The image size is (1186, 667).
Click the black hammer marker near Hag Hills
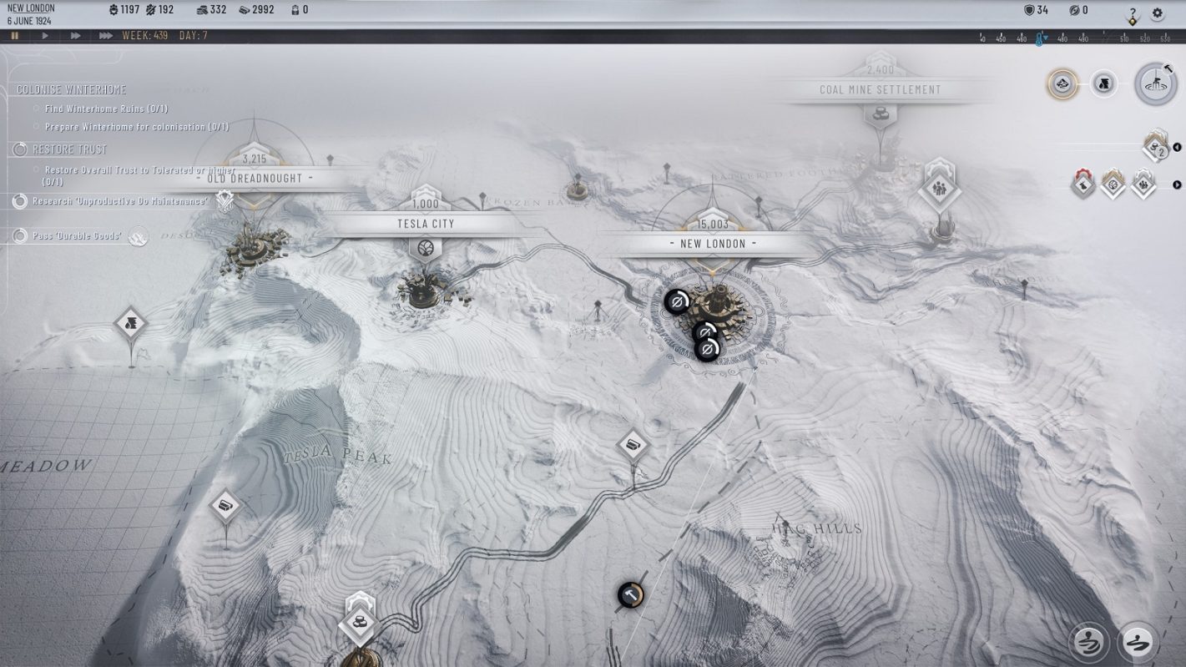(x=631, y=595)
